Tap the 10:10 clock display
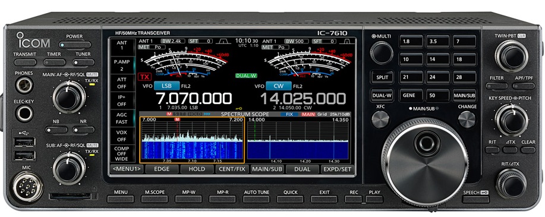Viewport: 545px width, 217px height. [247, 40]
